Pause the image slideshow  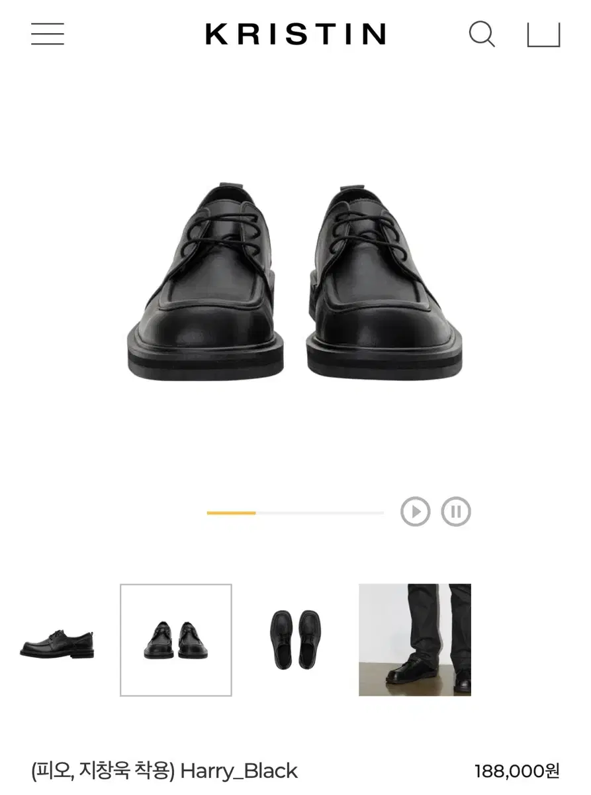coord(456,511)
